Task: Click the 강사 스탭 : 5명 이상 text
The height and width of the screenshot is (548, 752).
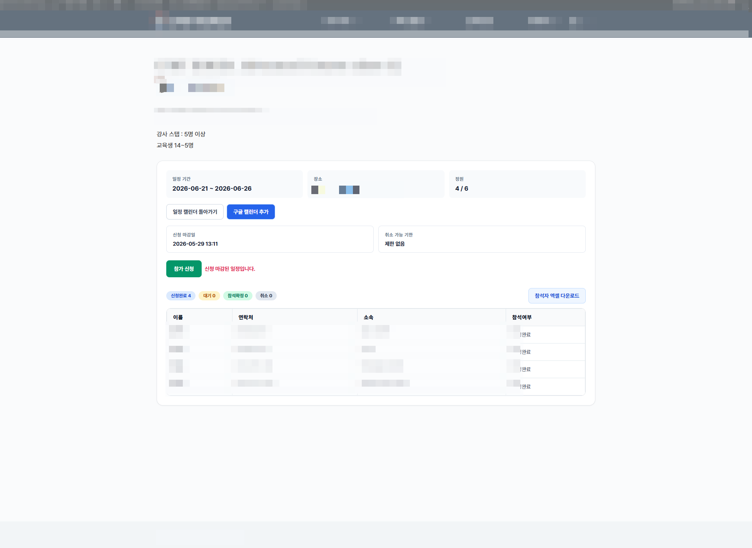Action: coord(181,134)
